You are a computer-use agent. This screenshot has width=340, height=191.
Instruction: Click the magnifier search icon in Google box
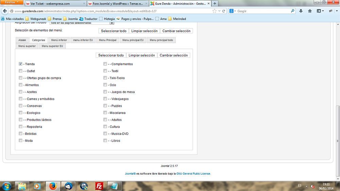pos(292,11)
